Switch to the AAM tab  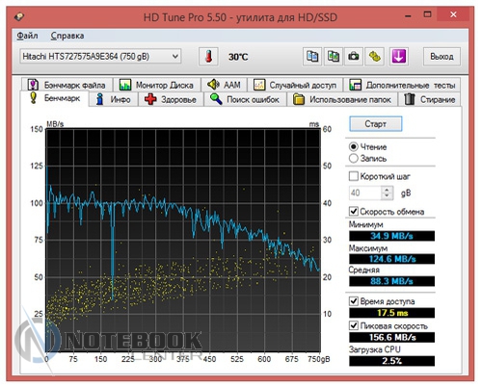pyautogui.click(x=224, y=85)
